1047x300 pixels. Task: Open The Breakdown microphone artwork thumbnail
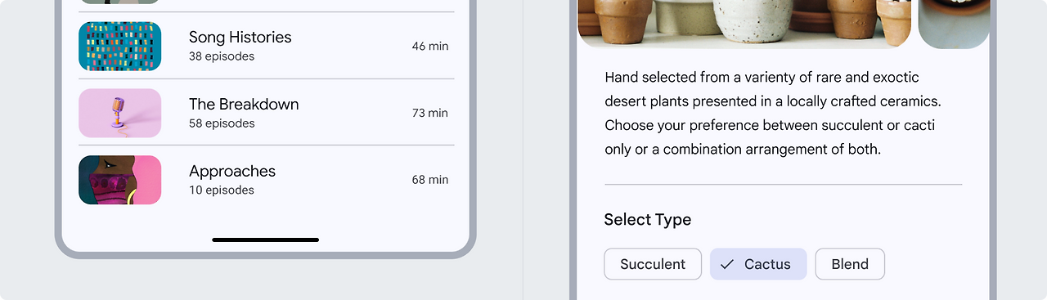tap(119, 113)
